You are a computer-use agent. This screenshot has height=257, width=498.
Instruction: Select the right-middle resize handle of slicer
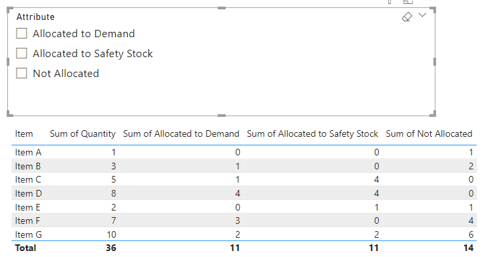coord(435,62)
